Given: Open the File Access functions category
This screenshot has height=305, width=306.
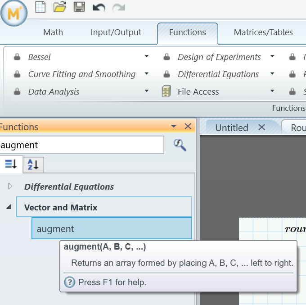Looking at the screenshot, I should pyautogui.click(x=198, y=92).
